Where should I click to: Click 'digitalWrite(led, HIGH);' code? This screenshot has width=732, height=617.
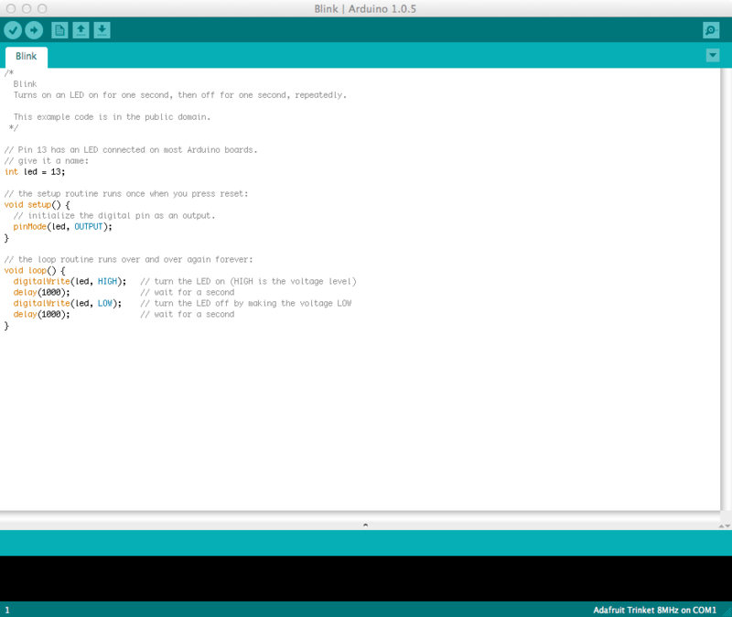click(70, 281)
